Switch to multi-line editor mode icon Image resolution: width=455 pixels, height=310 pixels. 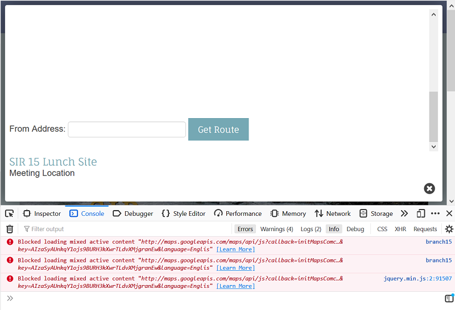coord(449,299)
